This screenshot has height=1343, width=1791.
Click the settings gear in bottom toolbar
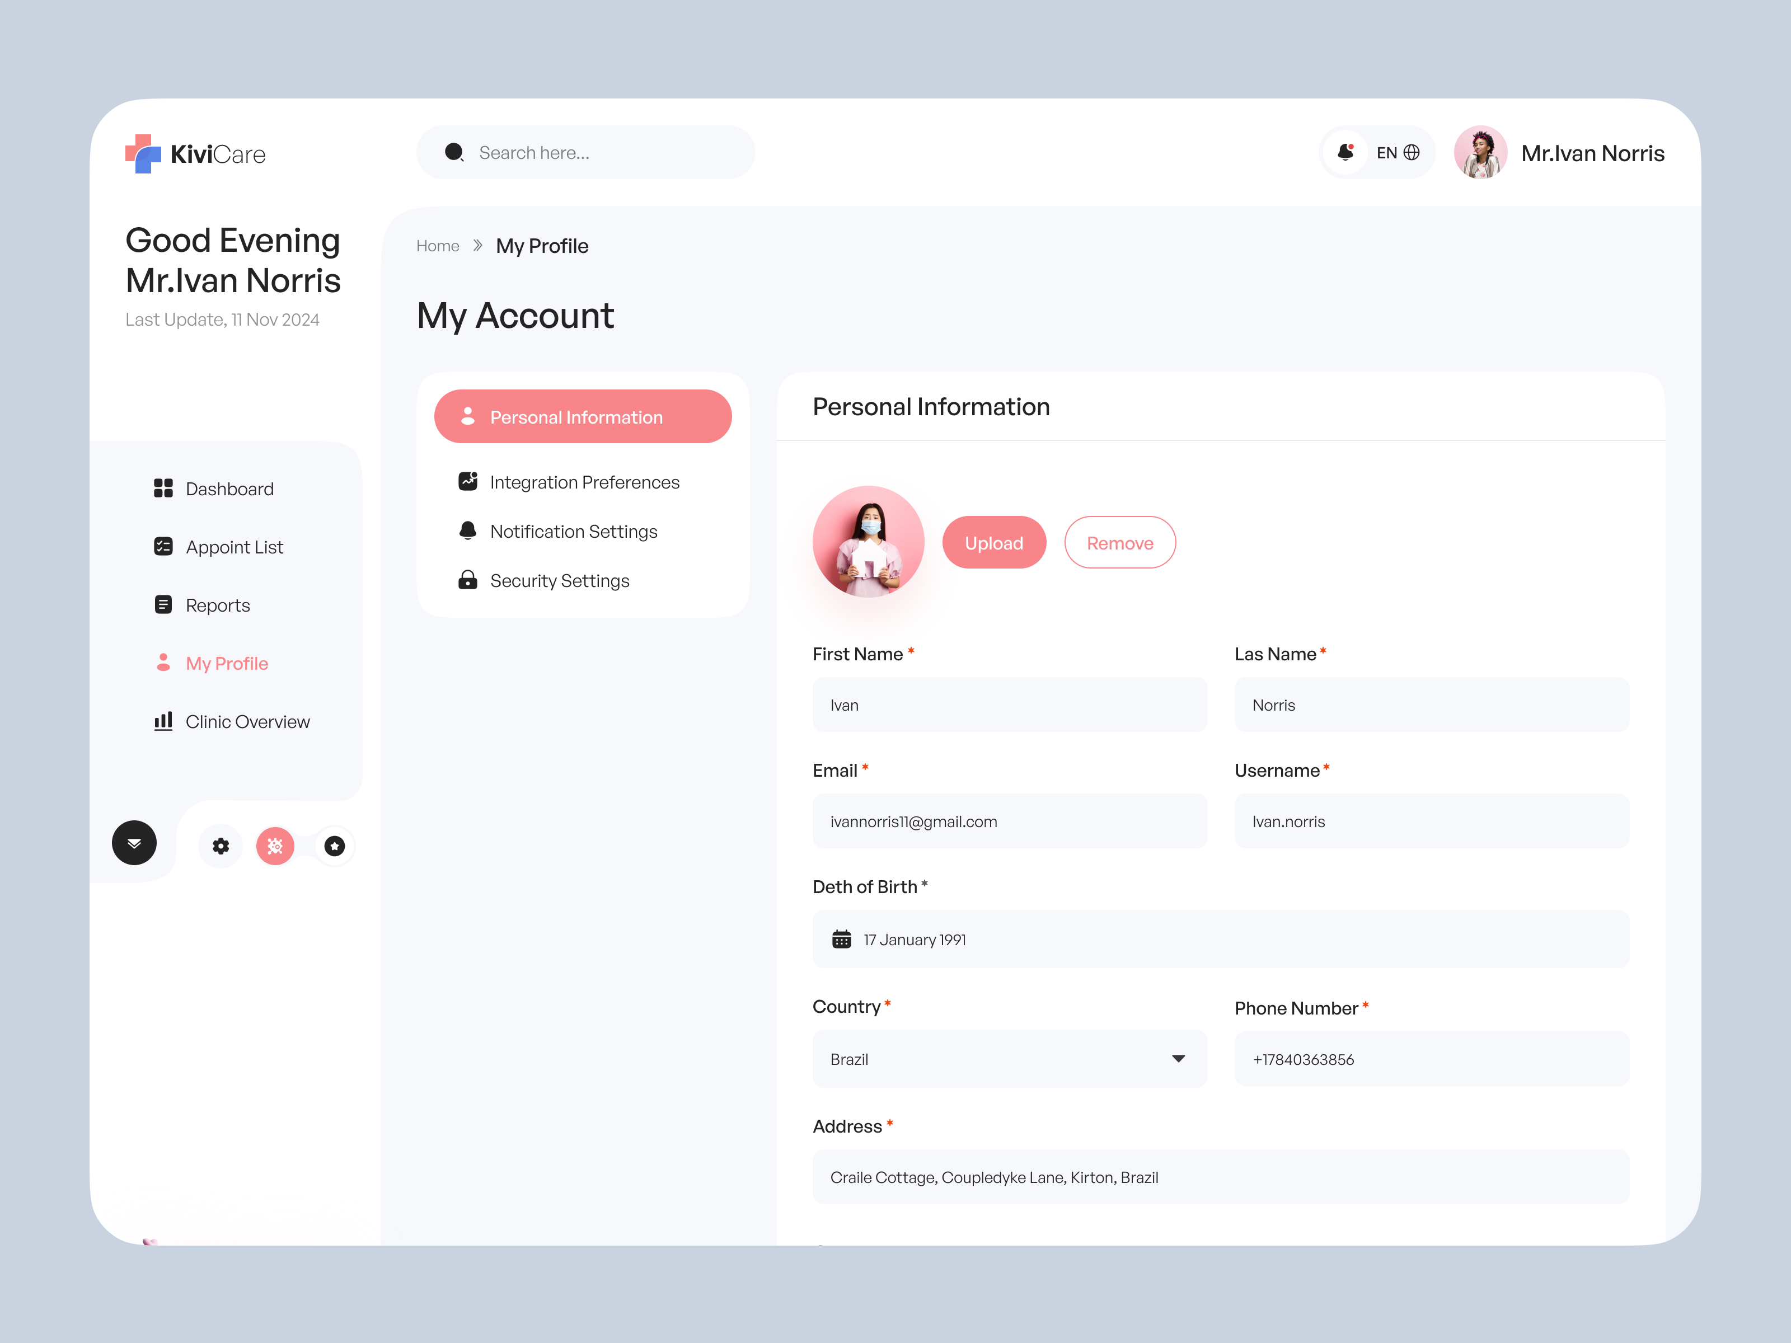(219, 846)
